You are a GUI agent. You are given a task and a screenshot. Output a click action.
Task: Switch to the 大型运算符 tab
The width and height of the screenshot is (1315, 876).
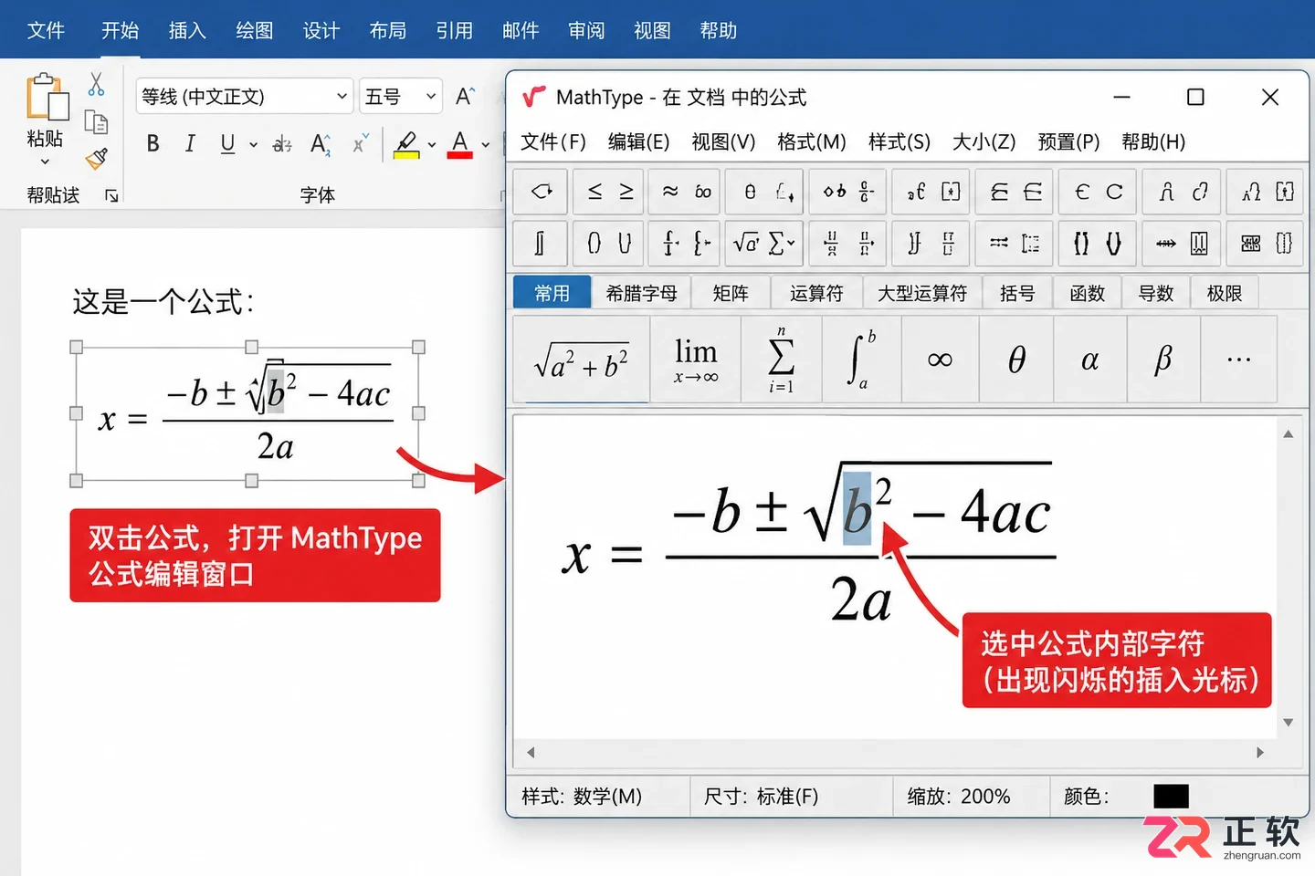[x=921, y=293]
